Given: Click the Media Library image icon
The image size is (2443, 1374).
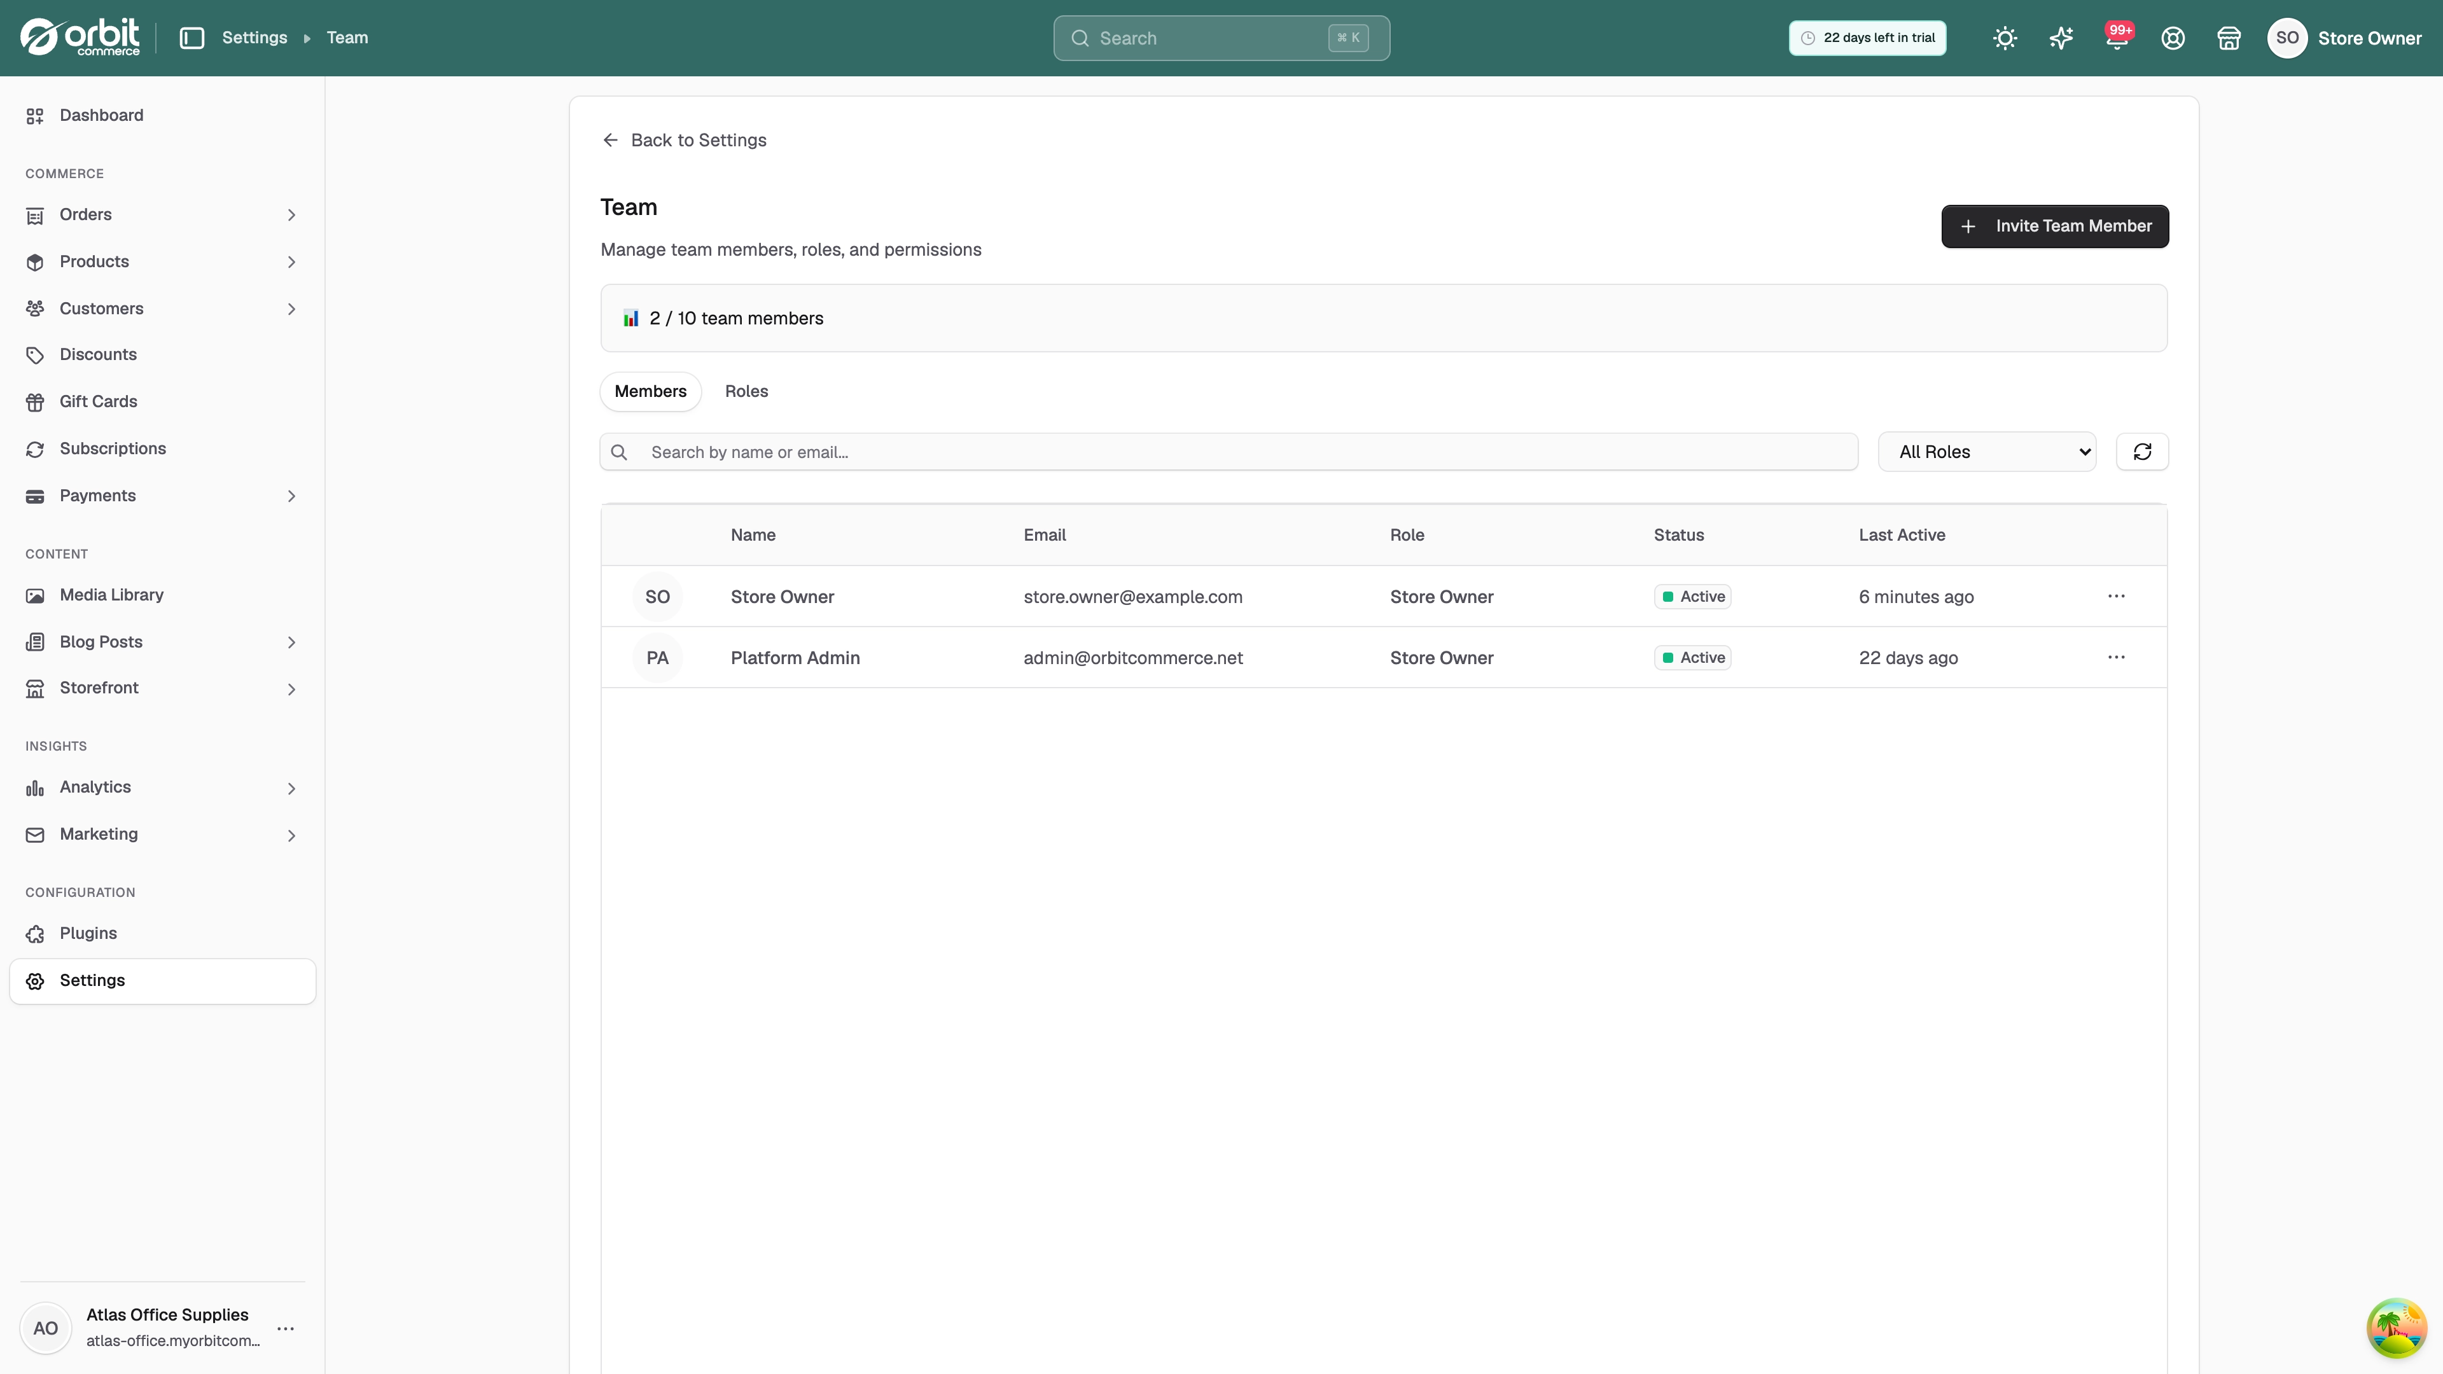Looking at the screenshot, I should (35, 595).
